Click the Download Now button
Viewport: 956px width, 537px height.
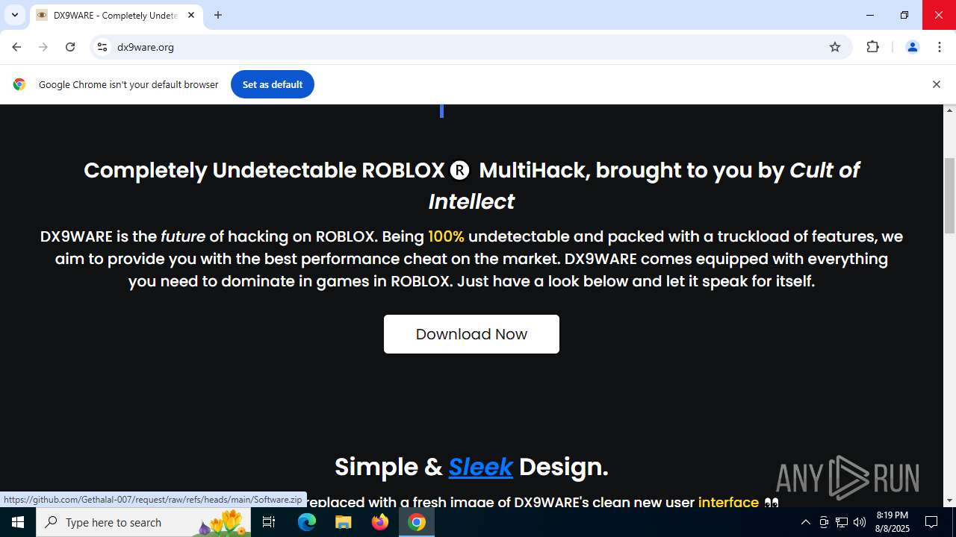471,334
